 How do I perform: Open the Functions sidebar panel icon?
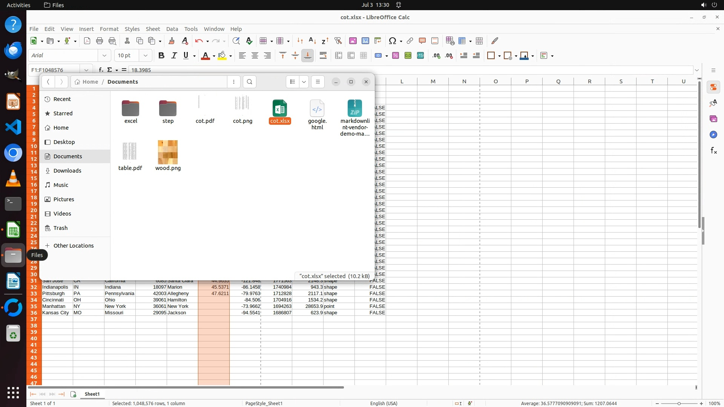click(x=713, y=151)
